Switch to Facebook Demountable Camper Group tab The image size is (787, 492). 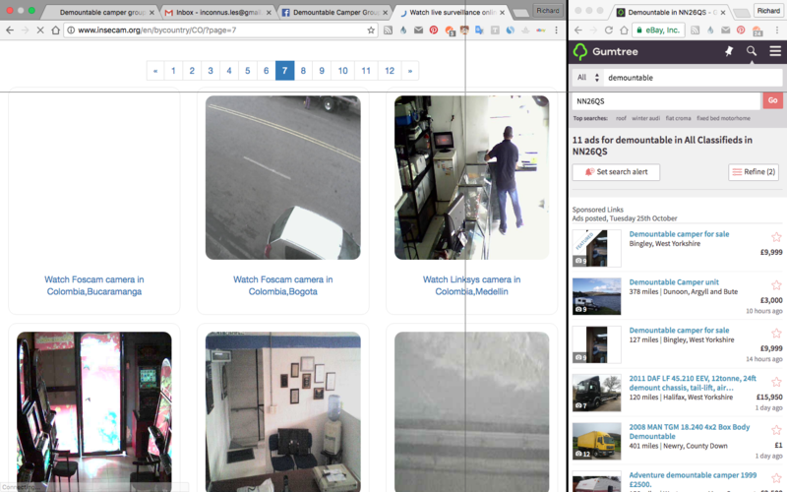pos(334,12)
